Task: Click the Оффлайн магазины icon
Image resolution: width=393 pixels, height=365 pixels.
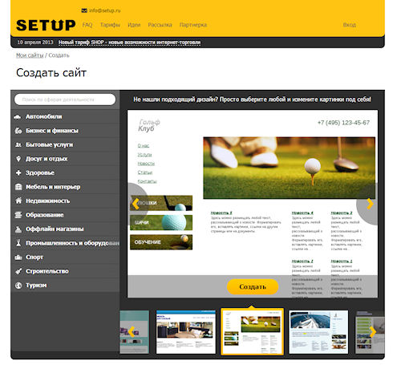Action: click(x=18, y=229)
